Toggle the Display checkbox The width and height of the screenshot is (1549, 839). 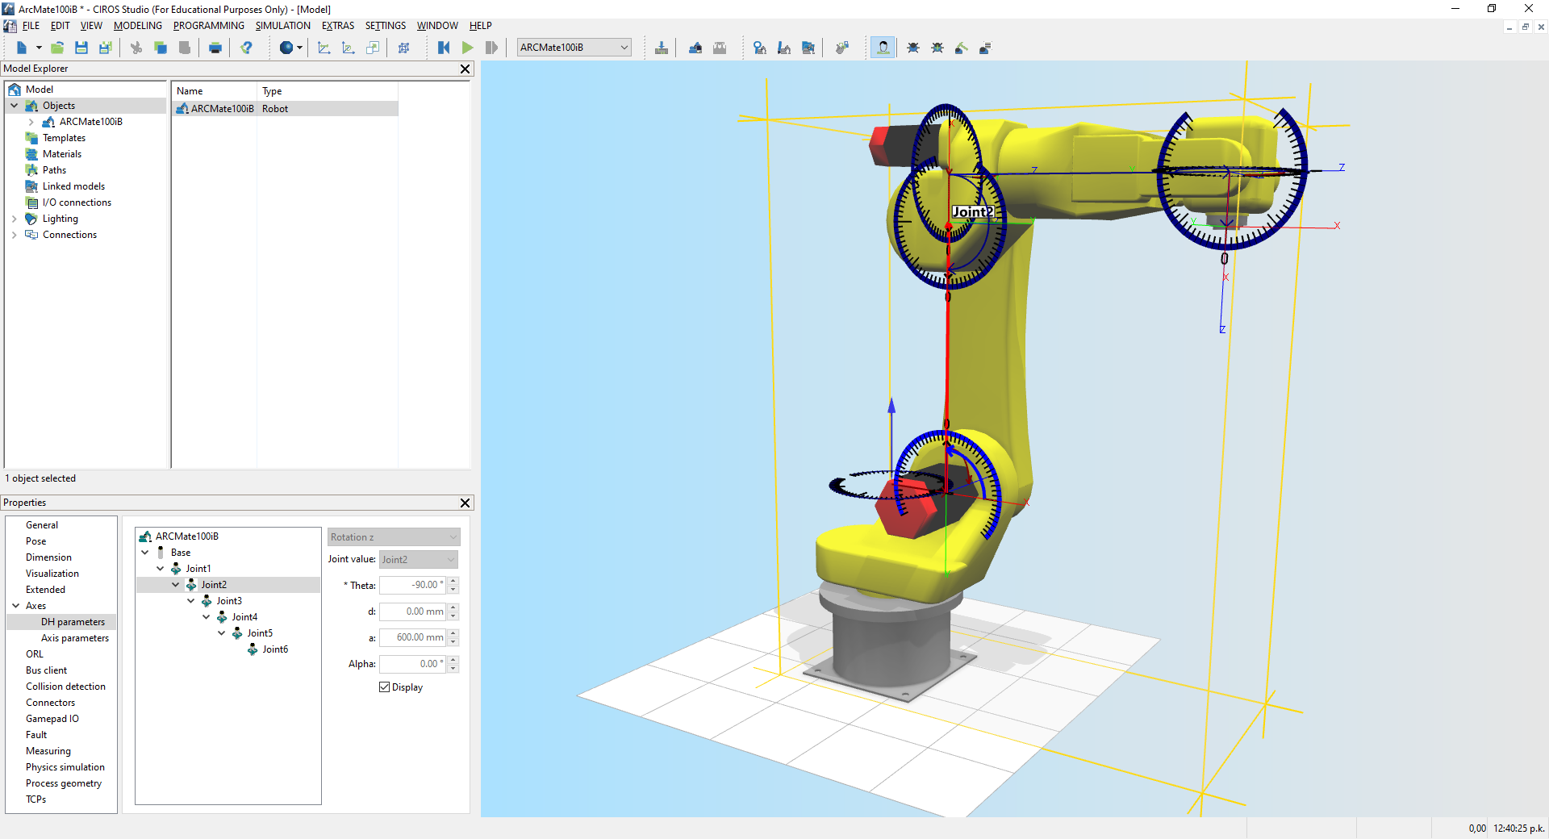click(x=385, y=687)
